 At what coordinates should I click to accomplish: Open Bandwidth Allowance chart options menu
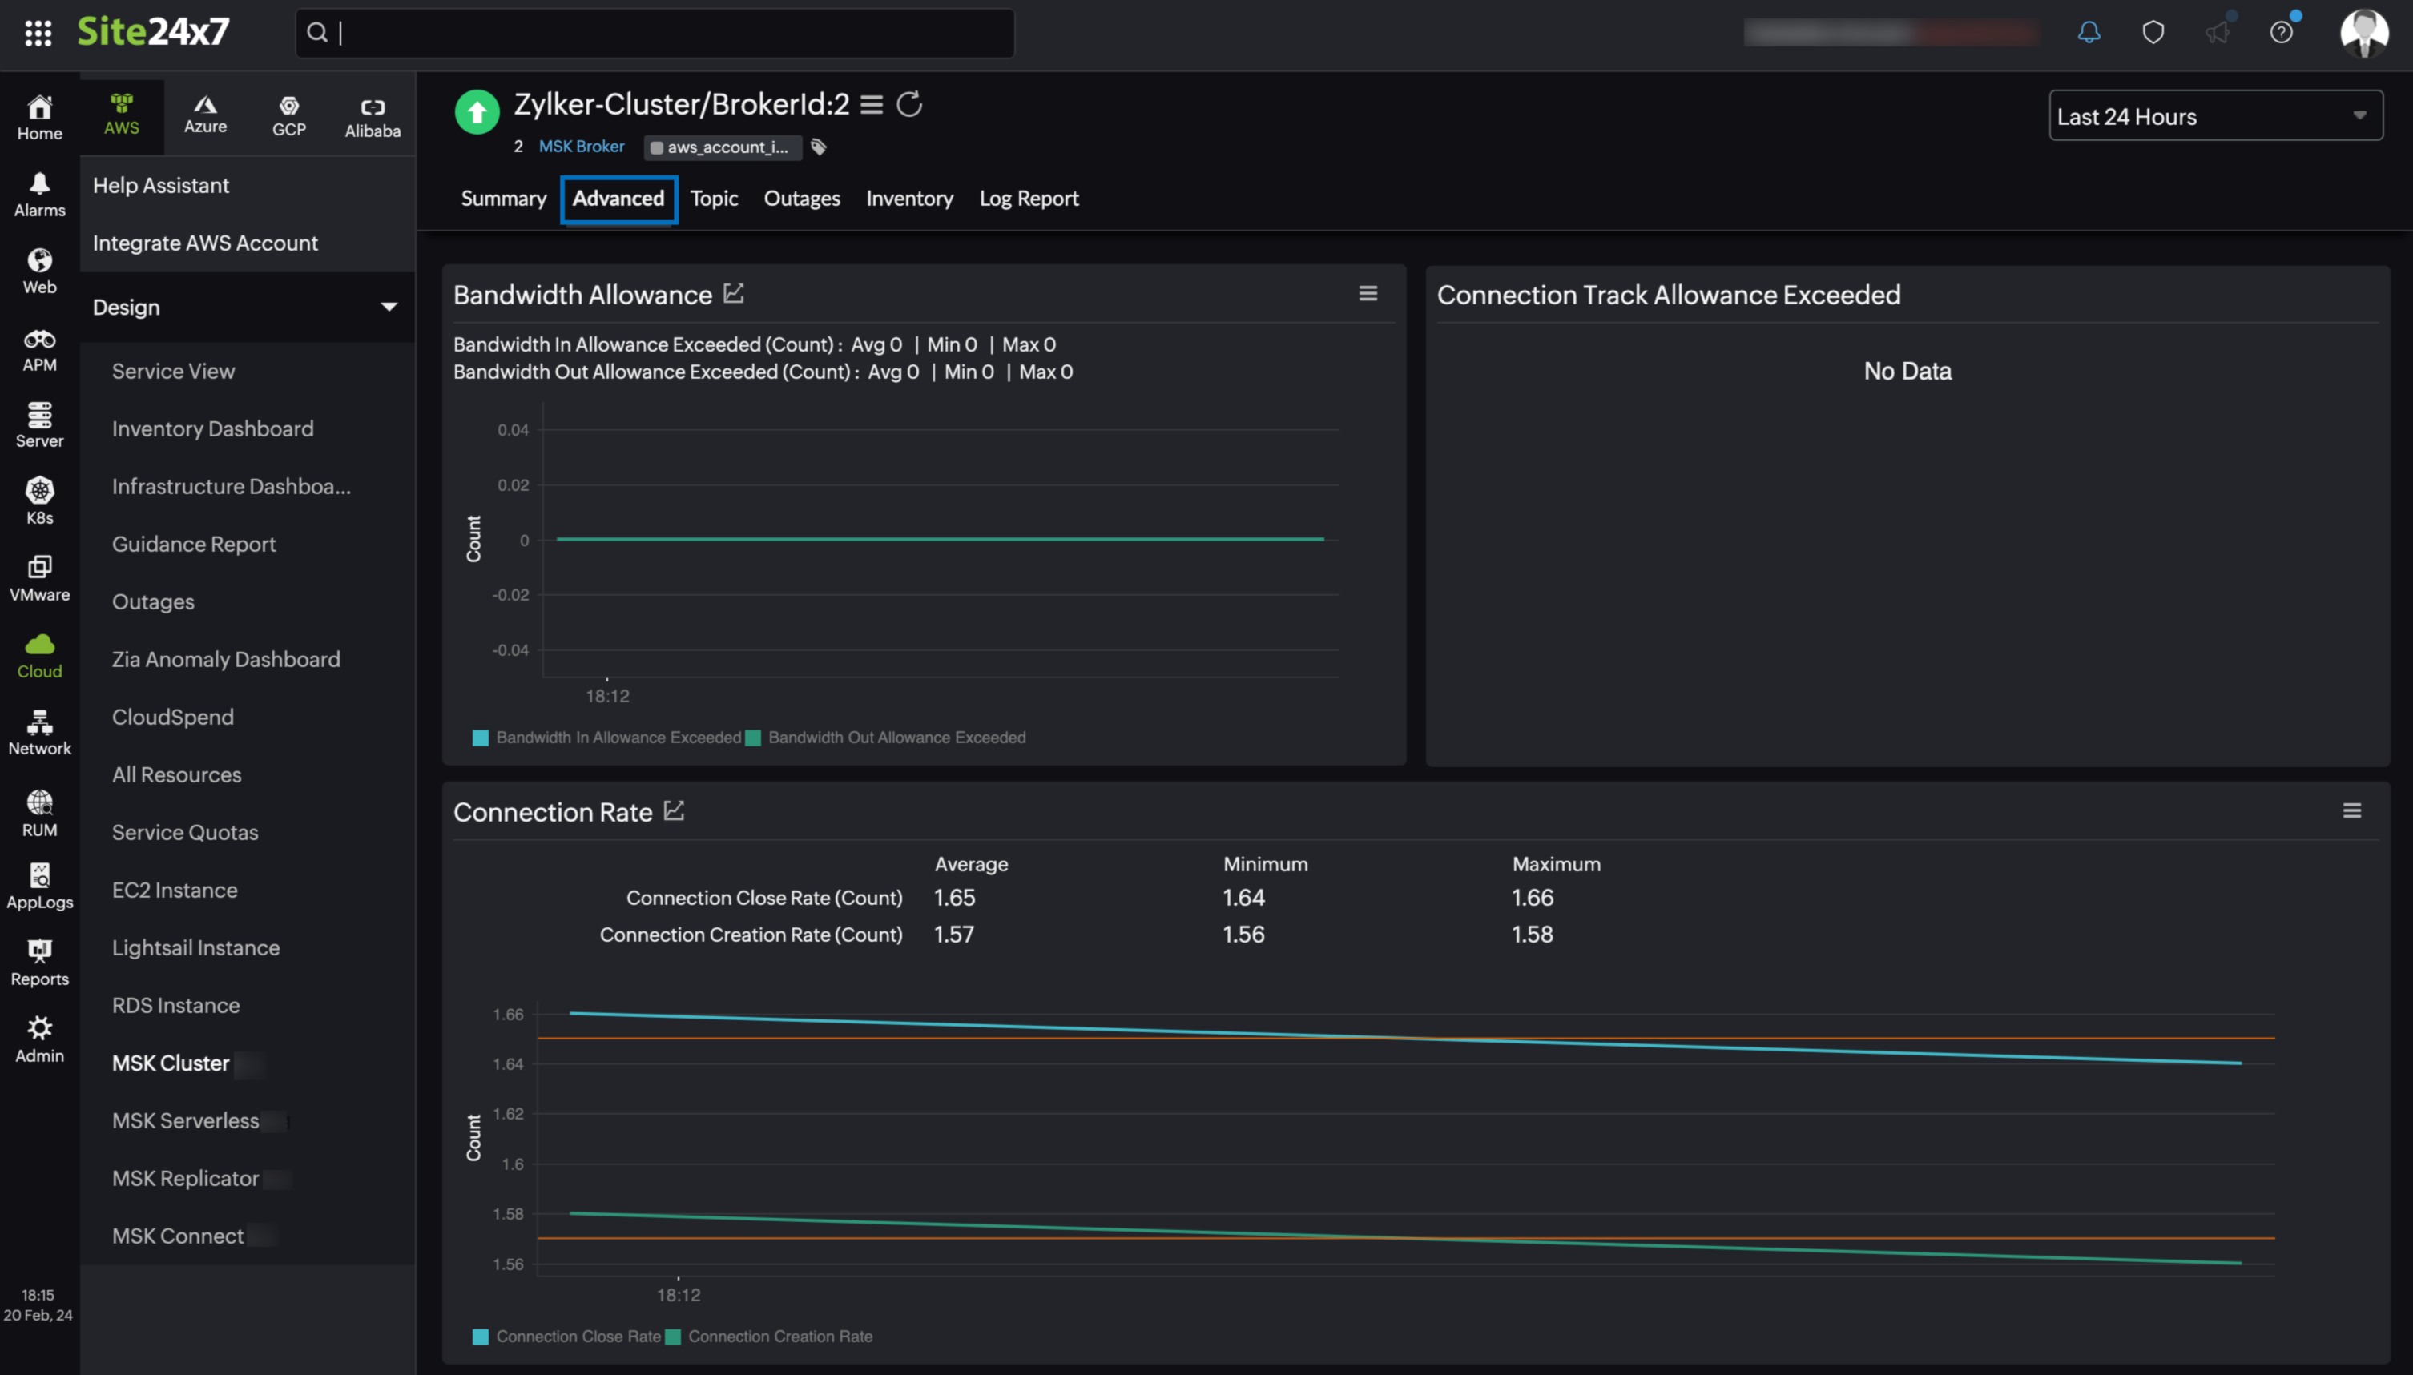(x=1368, y=294)
